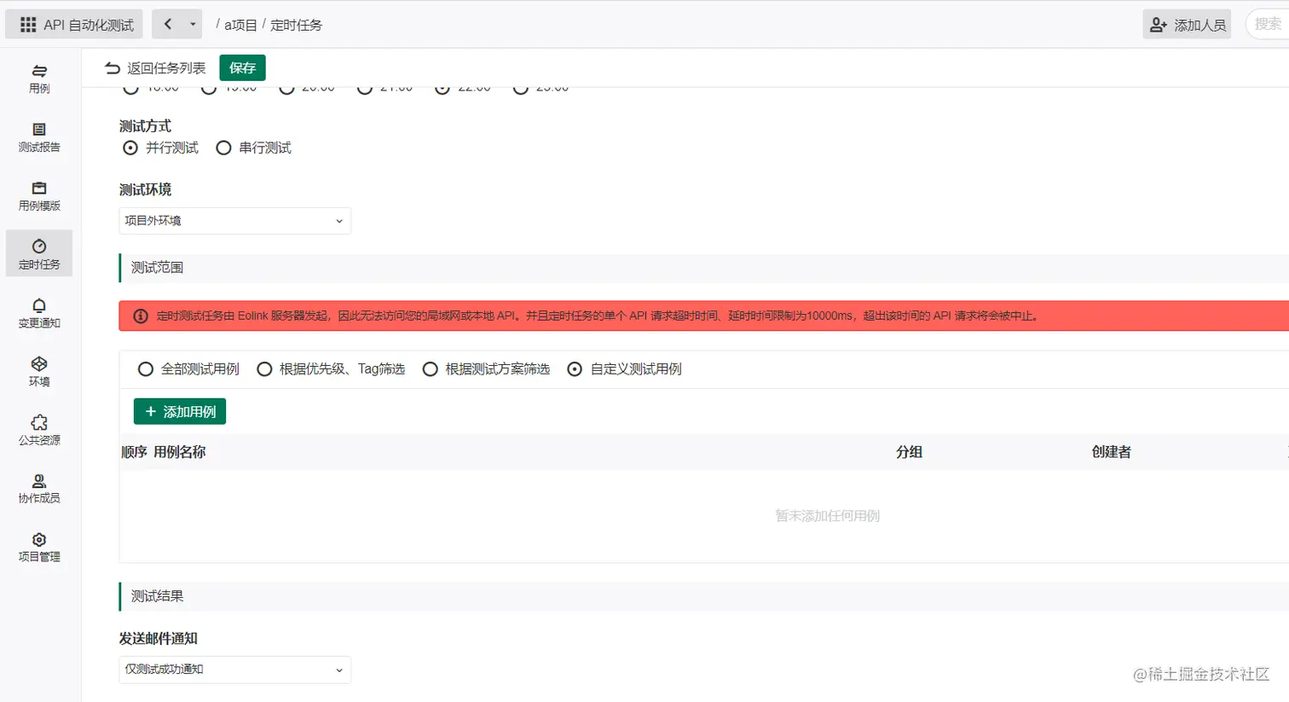Screen dimensions: 1289x702
Task: Open the 测试环境 dropdown 项目外环境
Action: tap(234, 220)
